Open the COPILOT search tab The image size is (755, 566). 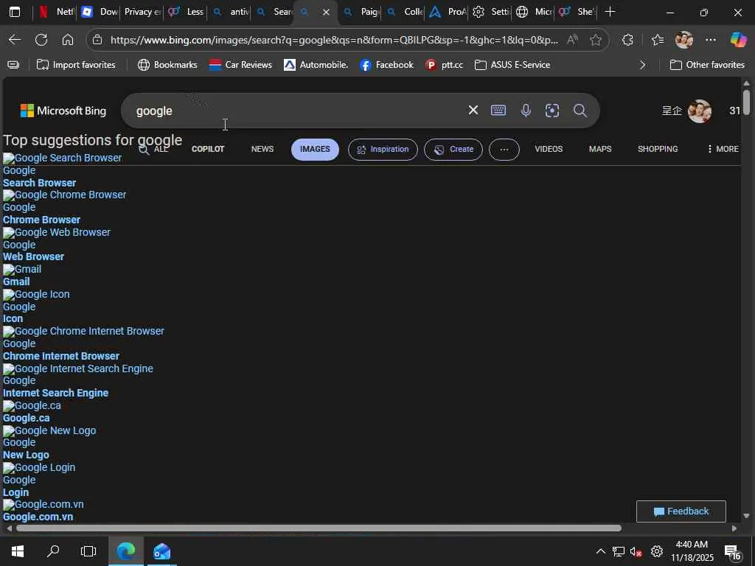pyautogui.click(x=208, y=149)
